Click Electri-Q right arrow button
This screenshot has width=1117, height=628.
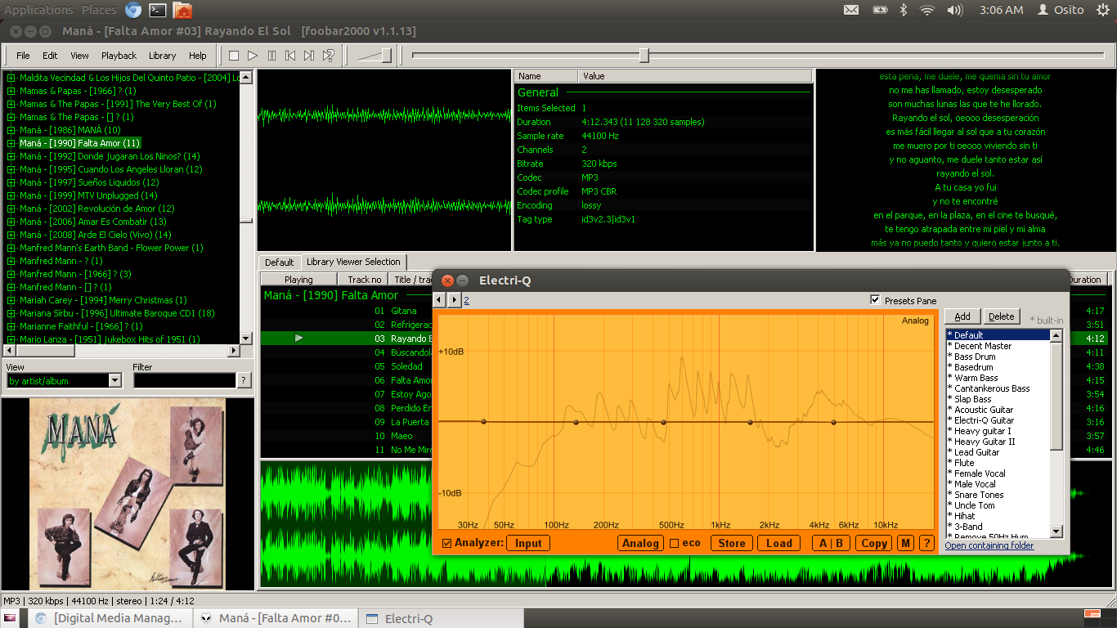coord(455,300)
